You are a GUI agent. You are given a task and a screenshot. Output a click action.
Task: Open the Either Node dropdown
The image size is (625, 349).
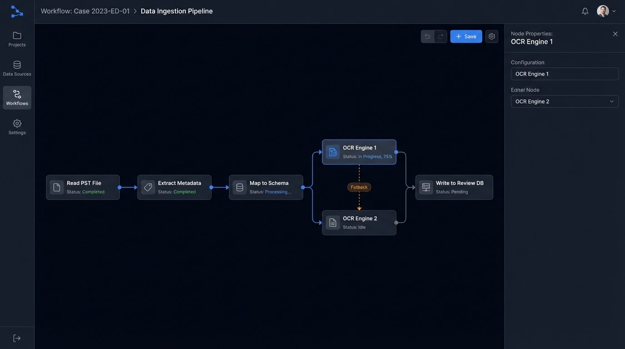565,100
